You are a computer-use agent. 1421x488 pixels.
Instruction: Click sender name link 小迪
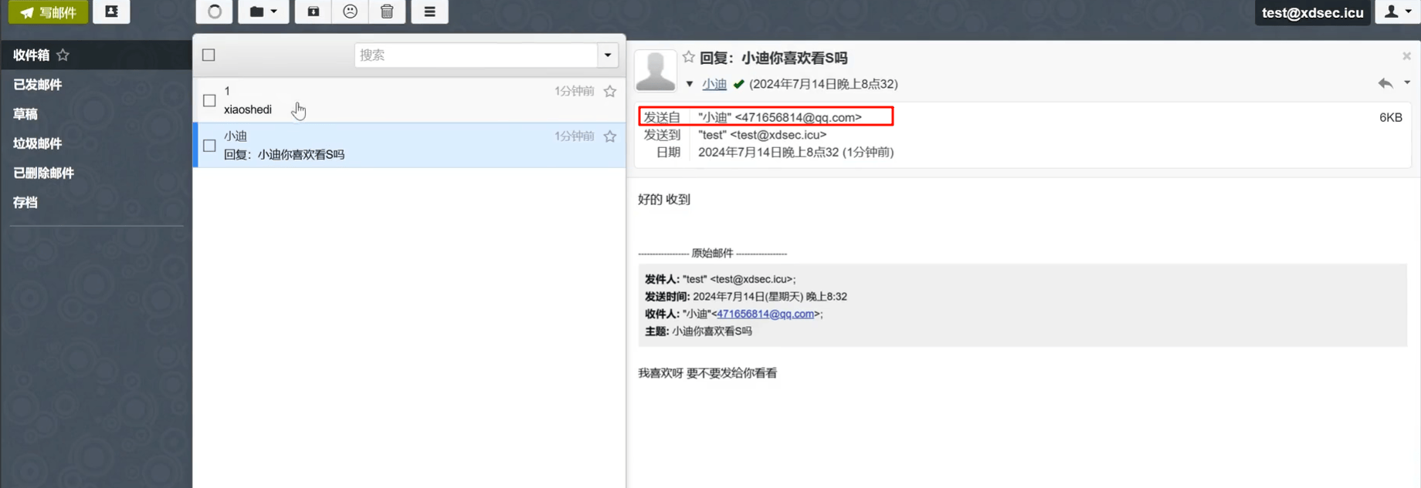714,84
